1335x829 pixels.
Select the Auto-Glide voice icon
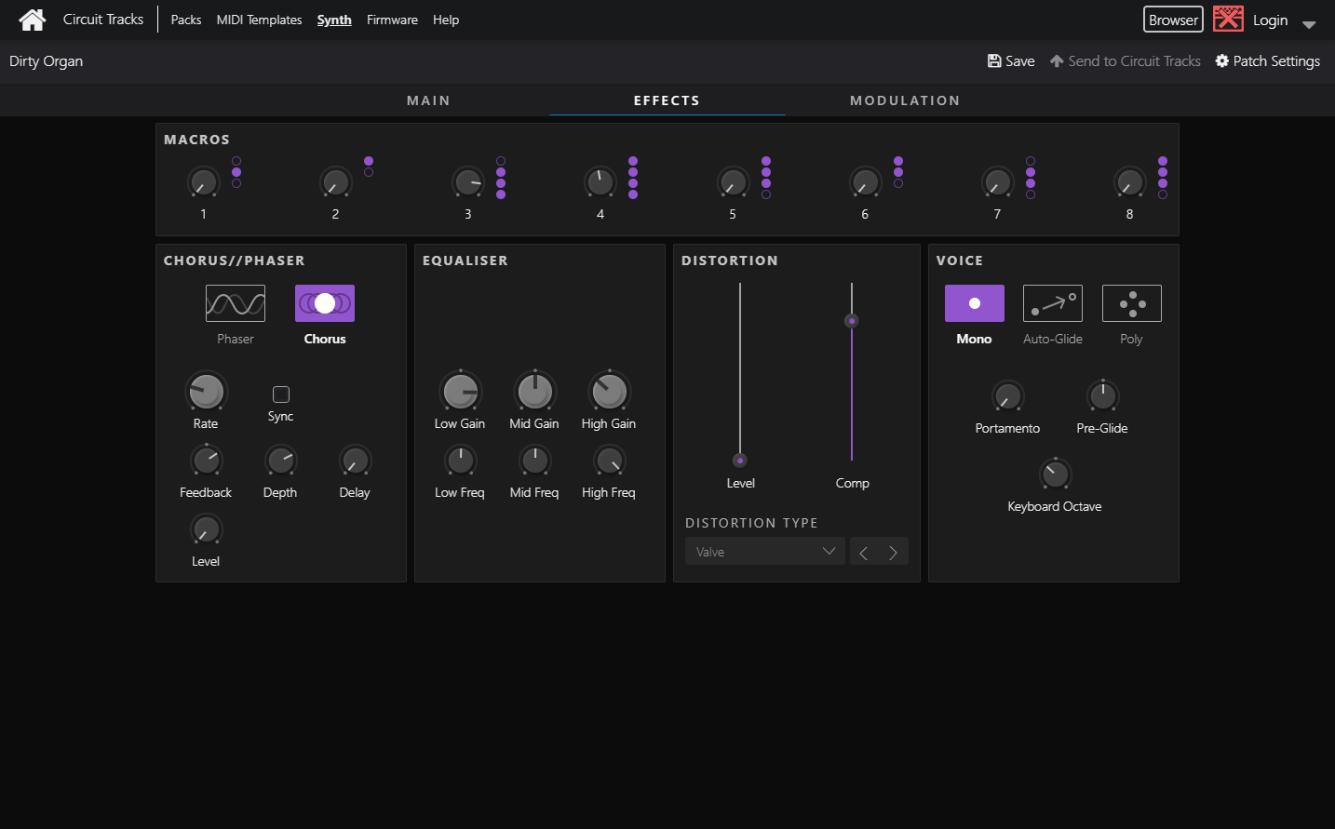pyautogui.click(x=1052, y=302)
